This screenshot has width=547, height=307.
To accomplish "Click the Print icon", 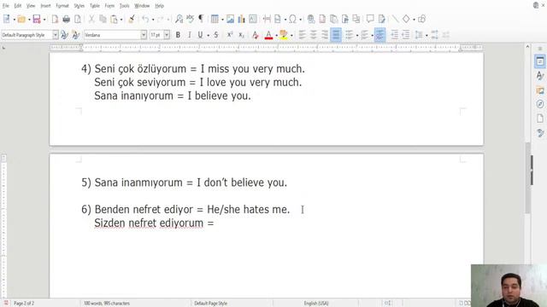I will [x=66, y=19].
